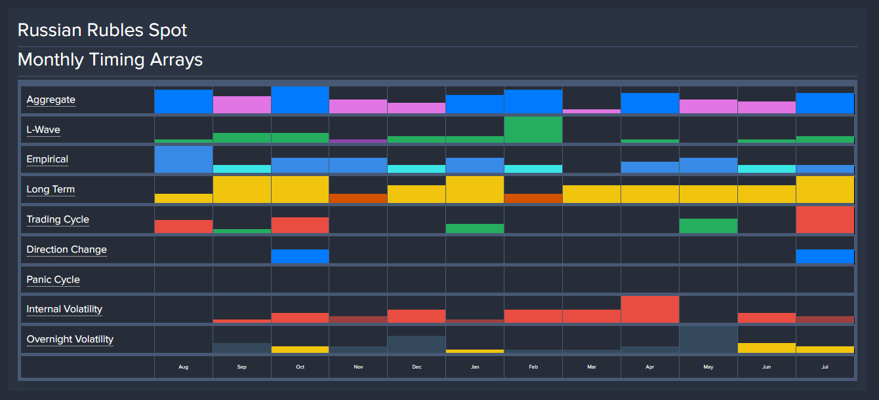Click the blue Direction Change bar for October

[x=300, y=256]
